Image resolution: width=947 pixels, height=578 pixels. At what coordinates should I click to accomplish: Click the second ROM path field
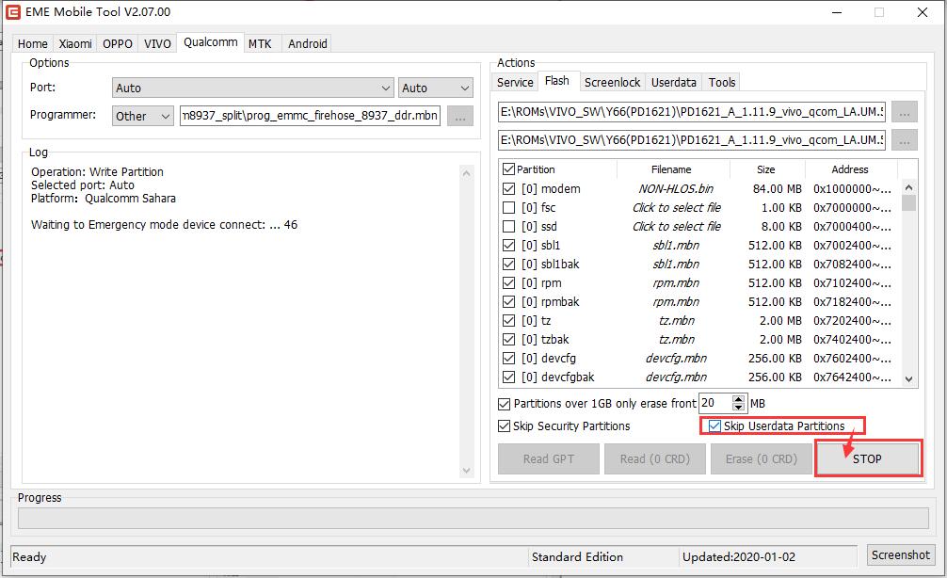pyautogui.click(x=692, y=139)
